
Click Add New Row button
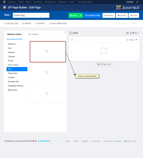(104, 64)
